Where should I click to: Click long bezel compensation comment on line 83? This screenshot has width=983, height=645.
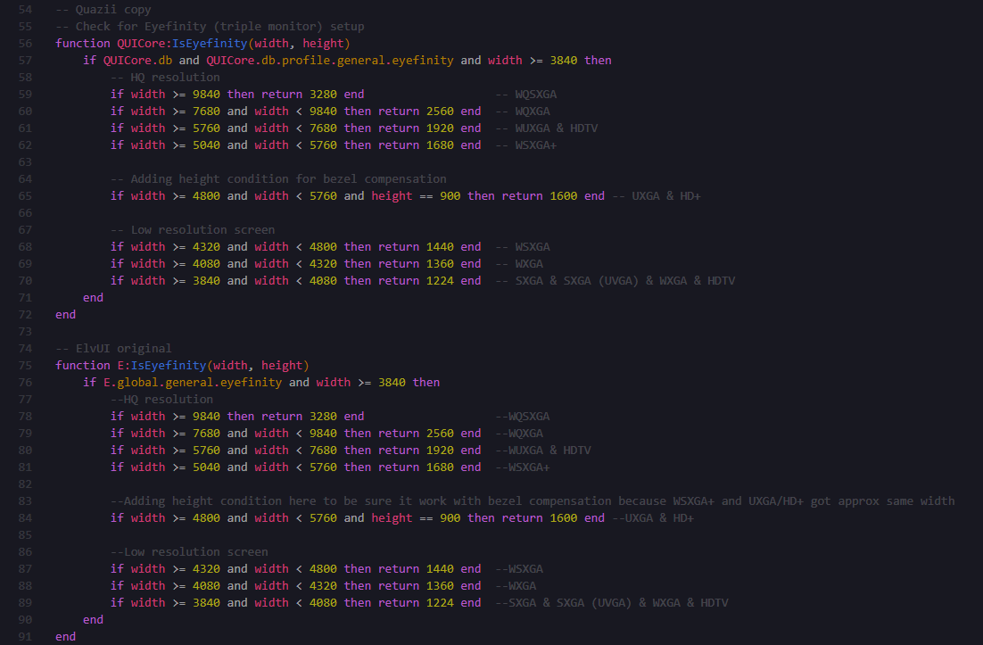533,500
